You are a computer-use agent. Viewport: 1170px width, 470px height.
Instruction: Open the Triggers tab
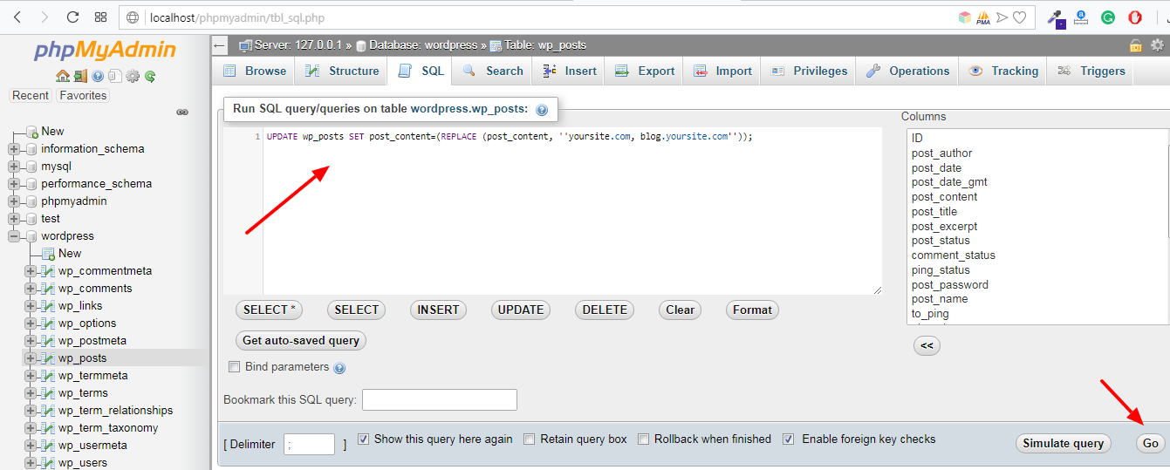pos(1091,72)
